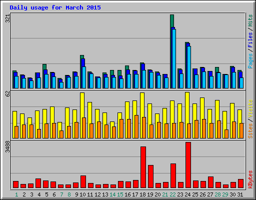Click the Pages legend label
Screen dimensions: 256x200
[250, 61]
